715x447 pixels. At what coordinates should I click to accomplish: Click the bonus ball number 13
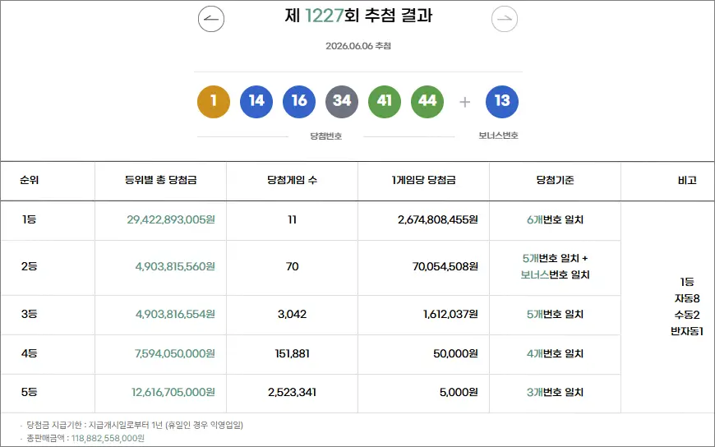coord(502,101)
